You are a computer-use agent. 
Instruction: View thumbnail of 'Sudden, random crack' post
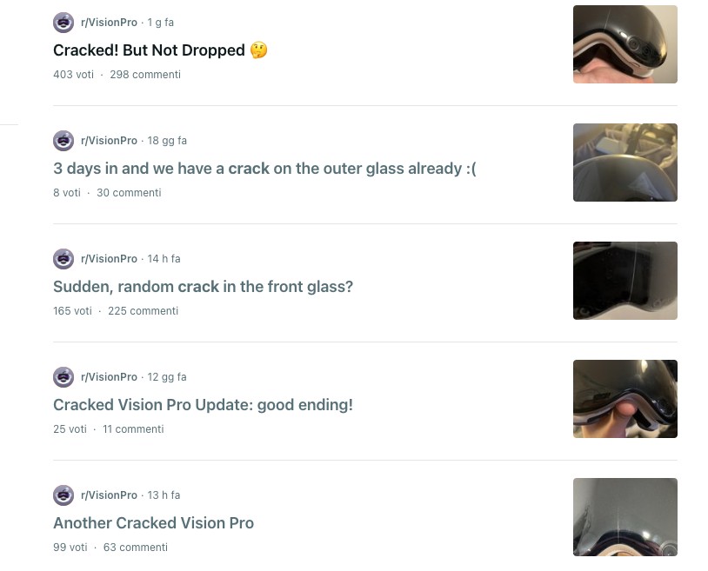tap(625, 281)
